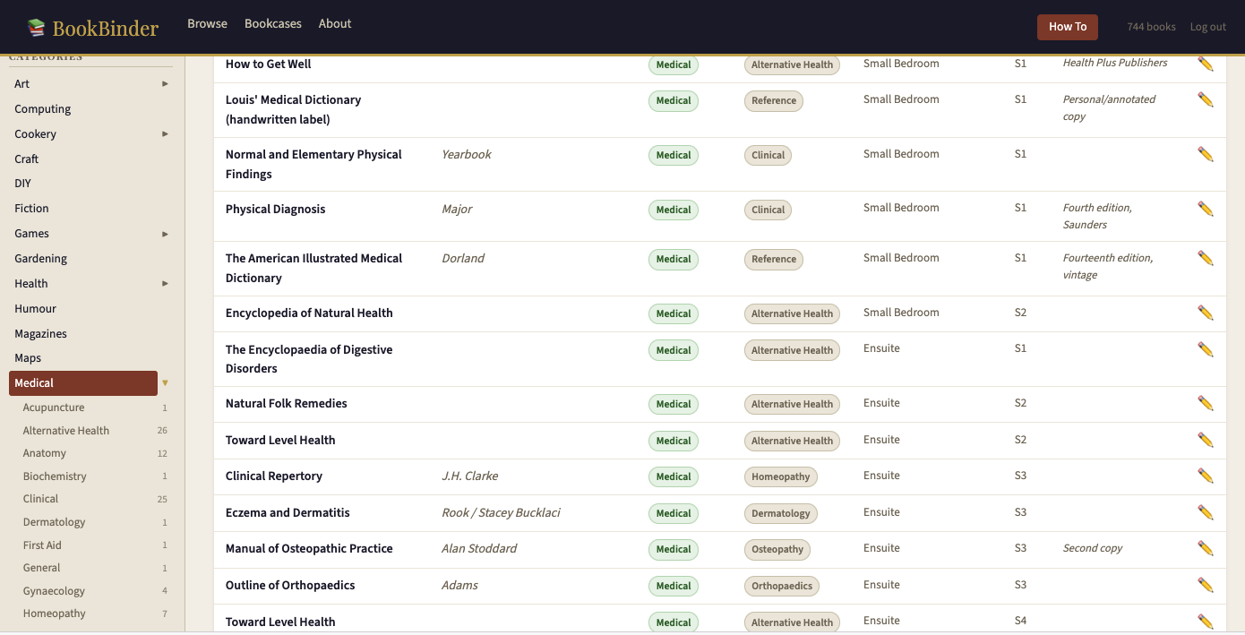Expand the Art category arrow
The width and height of the screenshot is (1245, 635).
pyautogui.click(x=165, y=83)
